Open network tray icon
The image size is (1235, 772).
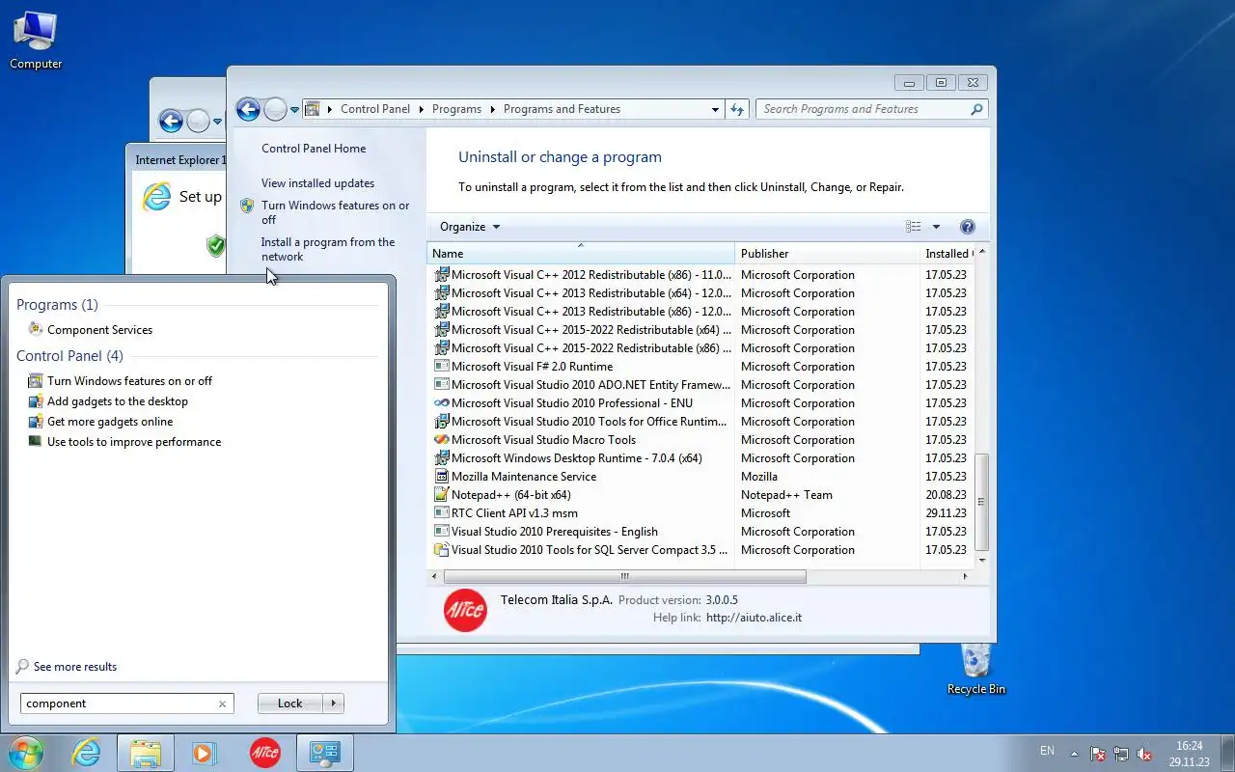coord(1121,754)
